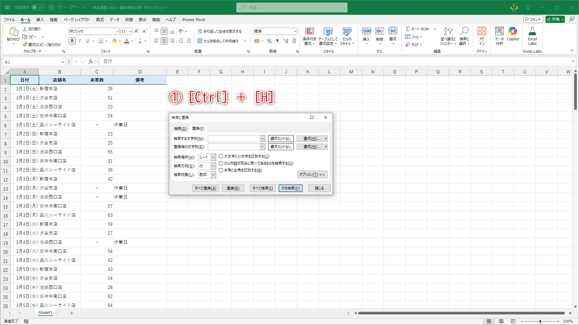Screen dimensions: 579x325
Task: Switch to the Find tab in dialog
Action: (180, 128)
